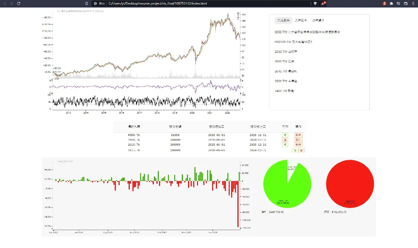The width and height of the screenshot is (418, 248).
Task: Pick 2603.TW 長榮 from the stock list
Action: coord(284,61)
